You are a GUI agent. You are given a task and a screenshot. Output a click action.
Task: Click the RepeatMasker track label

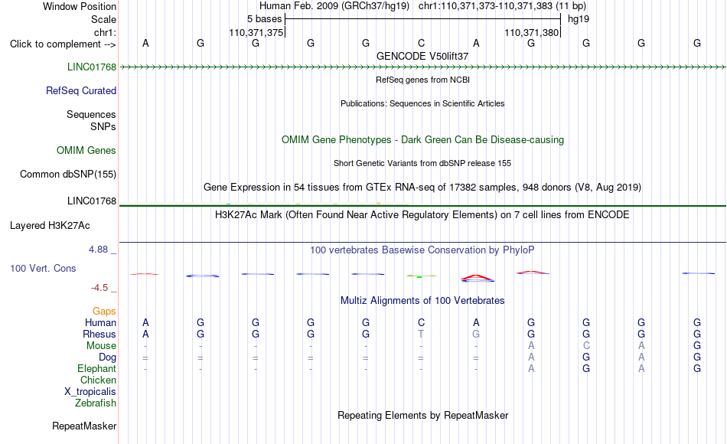pos(84,426)
